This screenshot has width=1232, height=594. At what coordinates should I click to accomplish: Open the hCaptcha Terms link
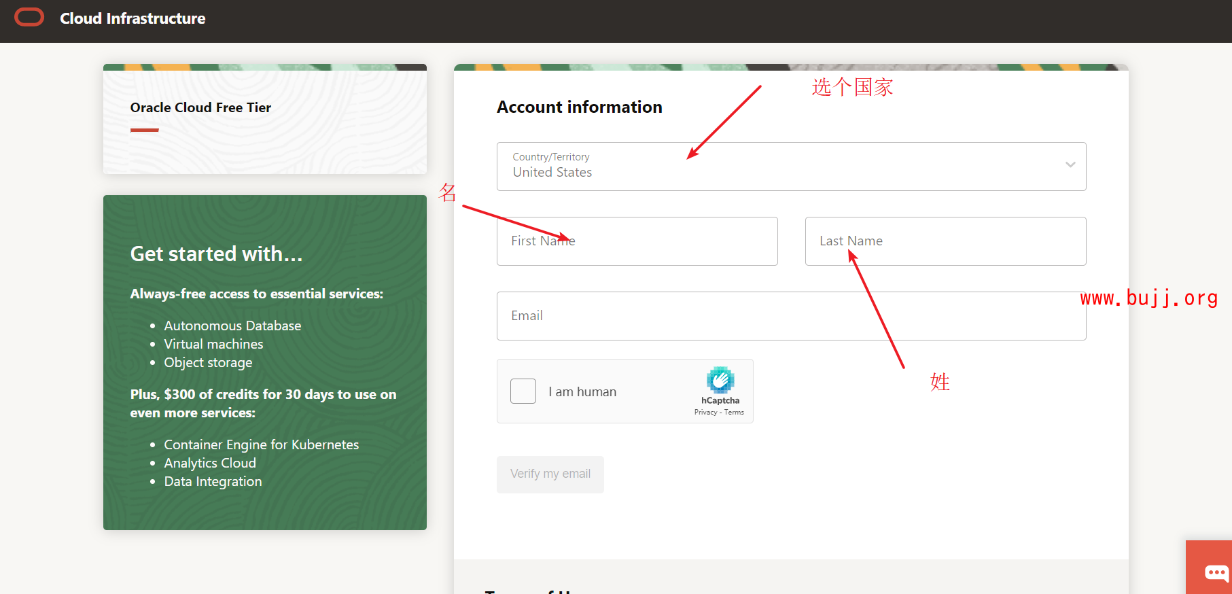[x=734, y=413]
